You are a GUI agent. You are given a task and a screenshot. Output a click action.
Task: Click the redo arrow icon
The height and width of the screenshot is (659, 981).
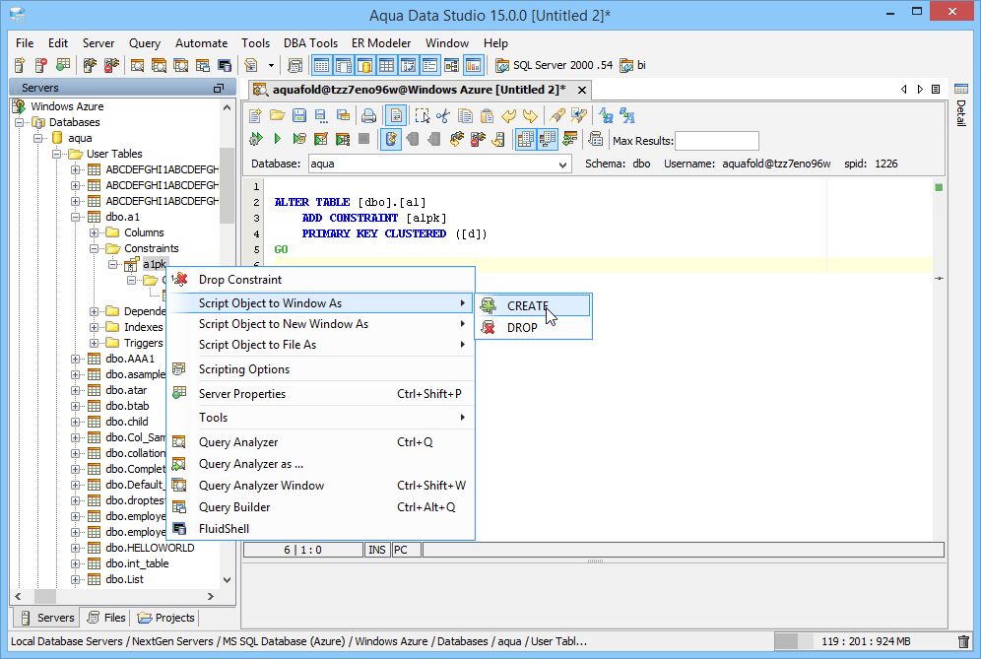(530, 116)
